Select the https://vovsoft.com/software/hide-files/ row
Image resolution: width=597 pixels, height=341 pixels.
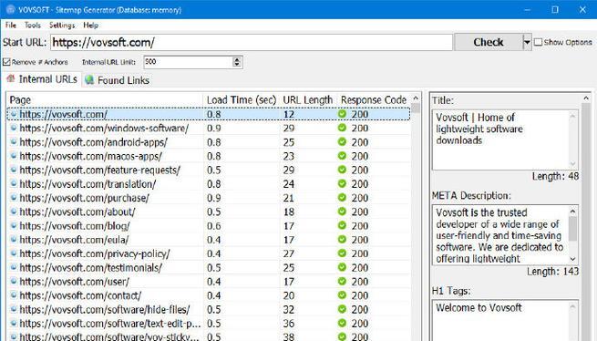[209, 309]
